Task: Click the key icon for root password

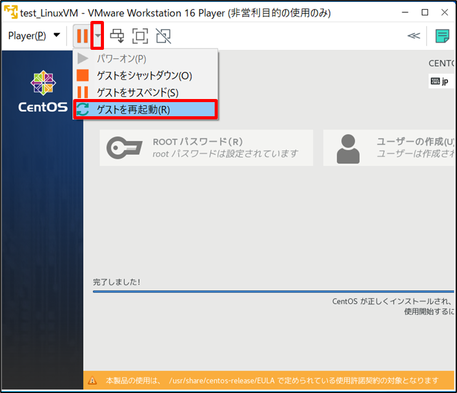Action: 124,148
